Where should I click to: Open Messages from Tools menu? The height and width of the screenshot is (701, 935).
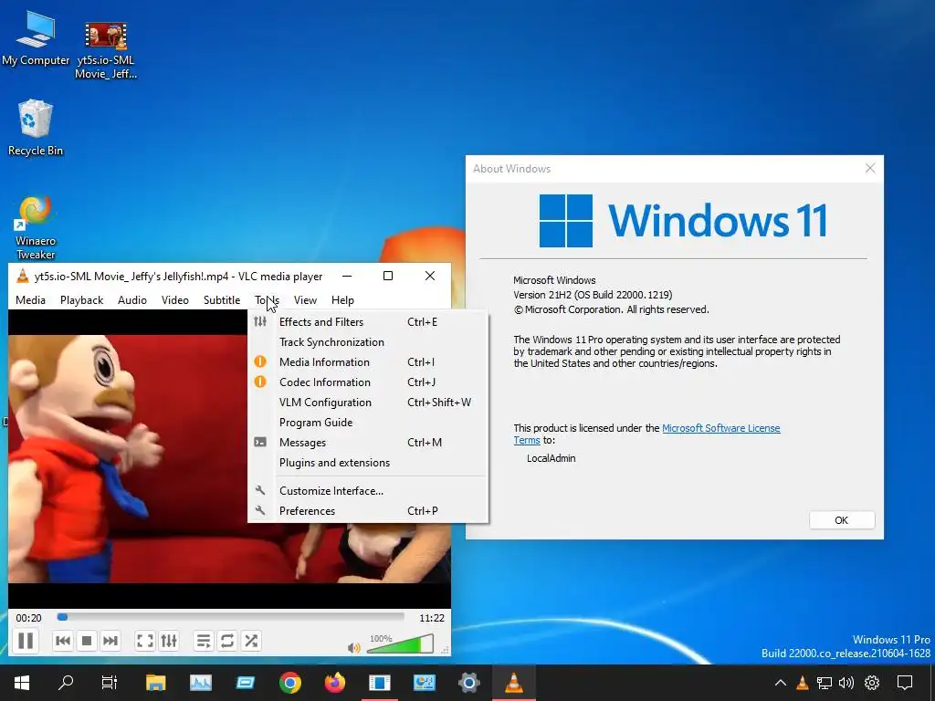point(368,443)
